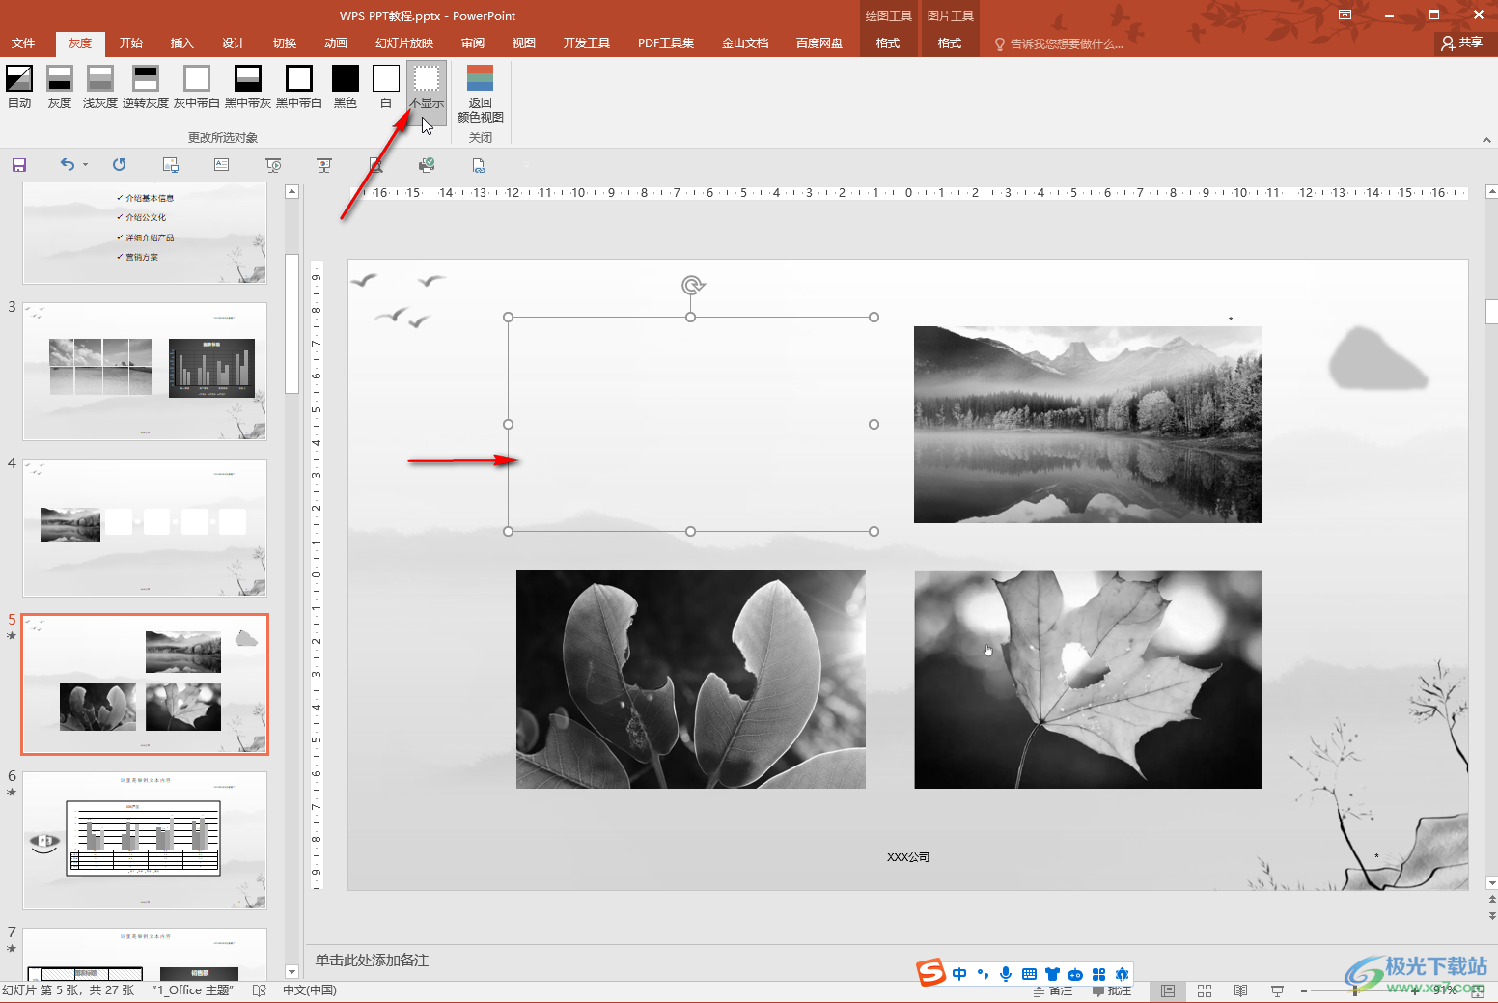This screenshot has height=1003, width=1498.
Task: Open the 视图 (View) tab
Action: (x=524, y=43)
